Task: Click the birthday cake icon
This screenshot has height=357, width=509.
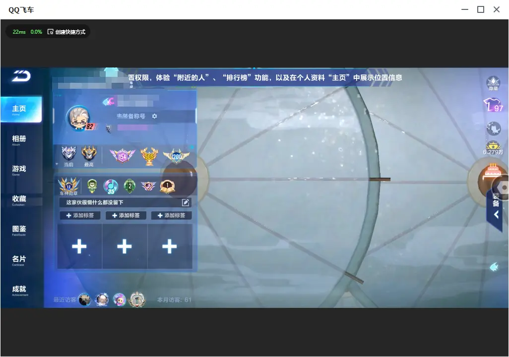Action: 493,173
